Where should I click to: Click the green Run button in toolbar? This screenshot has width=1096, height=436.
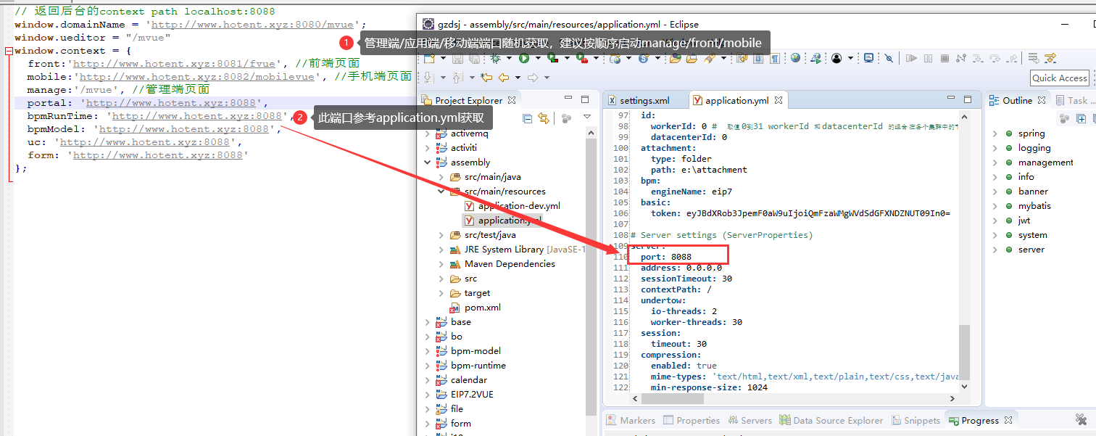(x=523, y=58)
